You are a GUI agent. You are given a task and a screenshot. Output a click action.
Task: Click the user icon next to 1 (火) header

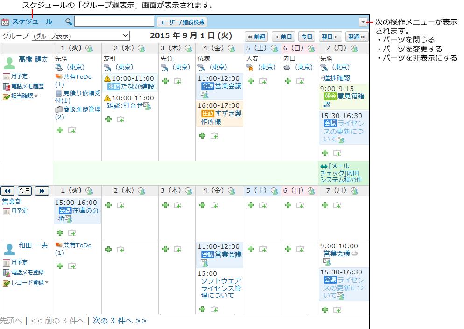pyautogui.click(x=89, y=48)
